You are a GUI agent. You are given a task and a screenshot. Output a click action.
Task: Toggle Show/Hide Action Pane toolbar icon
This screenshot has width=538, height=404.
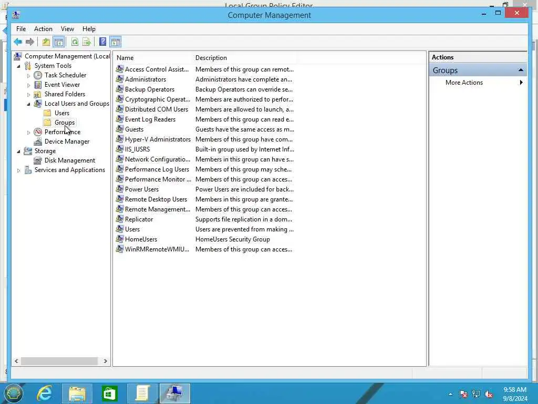(x=115, y=42)
